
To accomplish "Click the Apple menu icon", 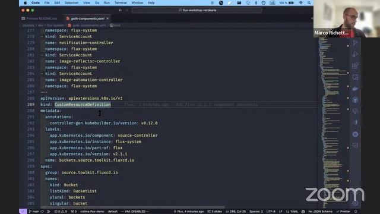I will tap(25, 3).
